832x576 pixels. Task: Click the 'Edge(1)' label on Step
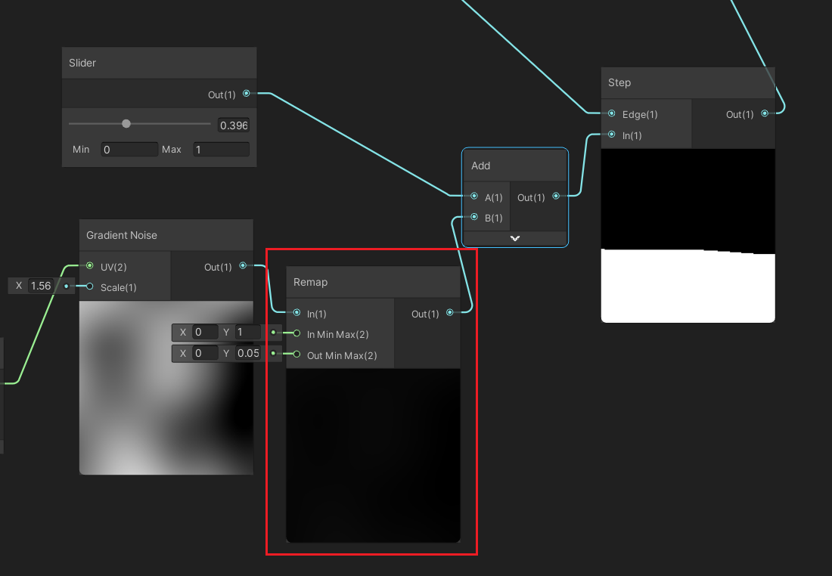[x=640, y=115]
